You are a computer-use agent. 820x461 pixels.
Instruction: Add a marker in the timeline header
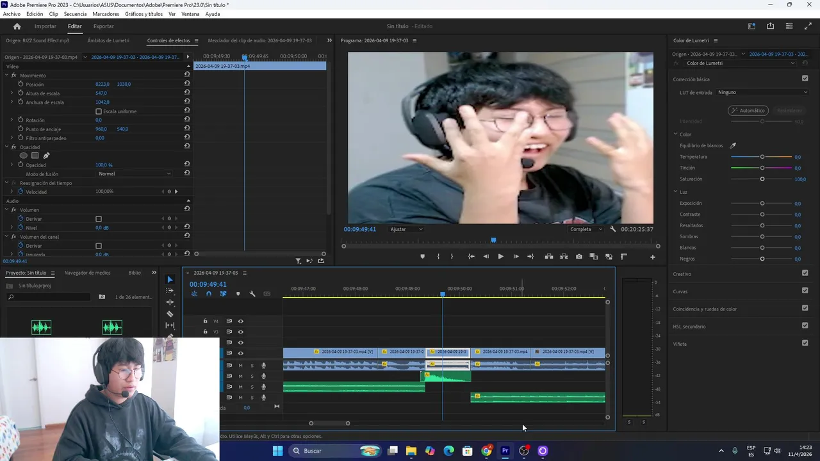click(x=238, y=294)
